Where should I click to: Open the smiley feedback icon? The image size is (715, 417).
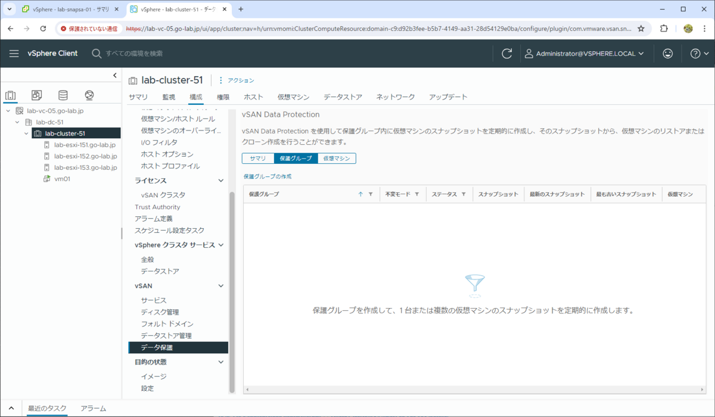click(x=668, y=54)
